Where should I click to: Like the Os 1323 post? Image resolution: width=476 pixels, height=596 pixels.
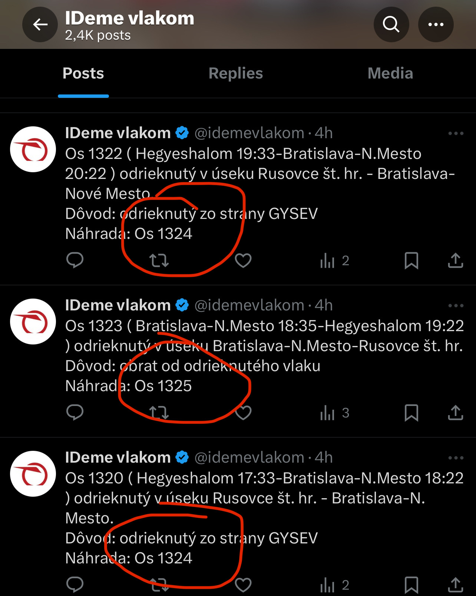click(x=243, y=413)
